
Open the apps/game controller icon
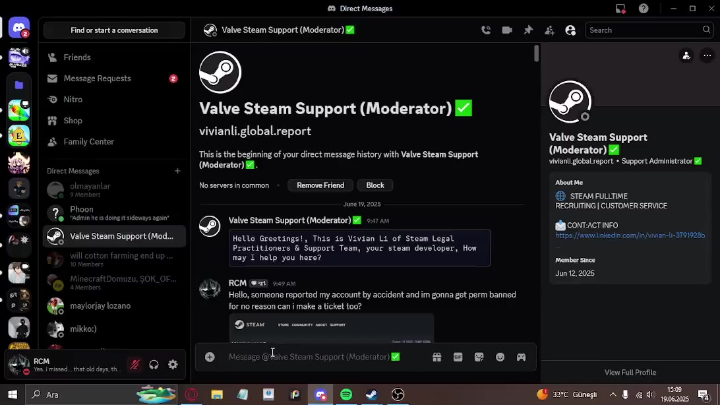[521, 357]
